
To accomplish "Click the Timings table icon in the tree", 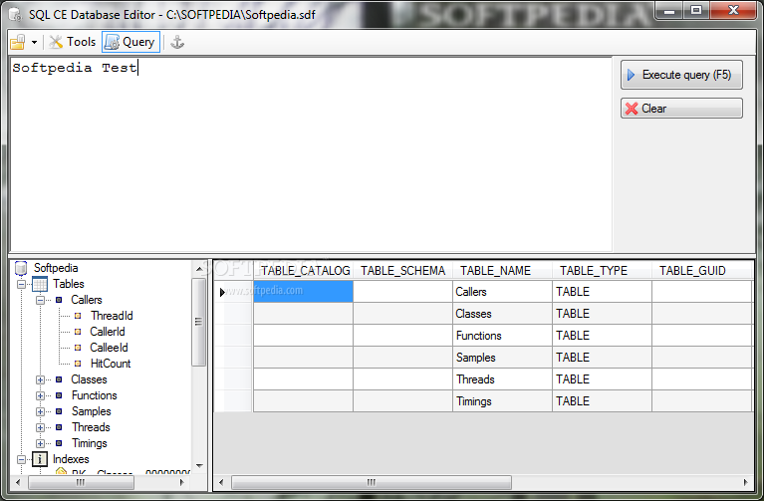I will [x=59, y=443].
